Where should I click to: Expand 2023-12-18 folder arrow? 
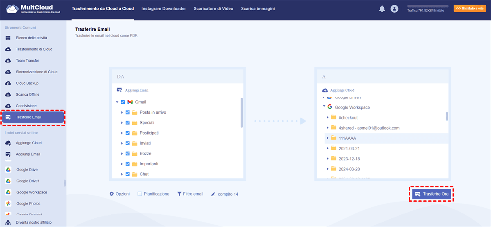[328, 158]
